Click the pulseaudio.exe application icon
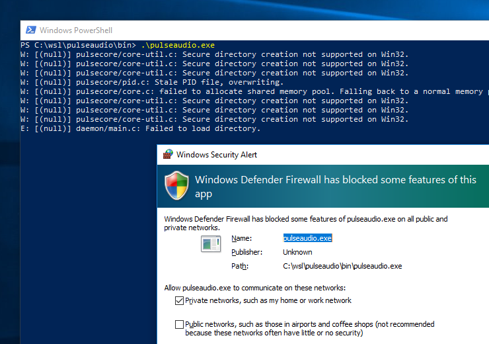The image size is (489, 344). pyautogui.click(x=211, y=244)
